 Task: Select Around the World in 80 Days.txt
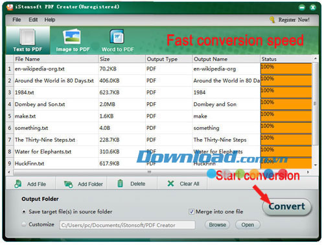point(54,81)
